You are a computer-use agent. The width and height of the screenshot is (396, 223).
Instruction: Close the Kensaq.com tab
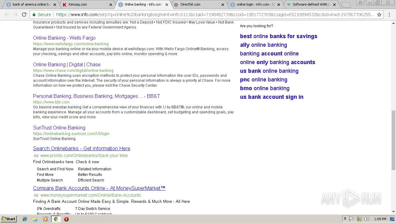(111, 5)
